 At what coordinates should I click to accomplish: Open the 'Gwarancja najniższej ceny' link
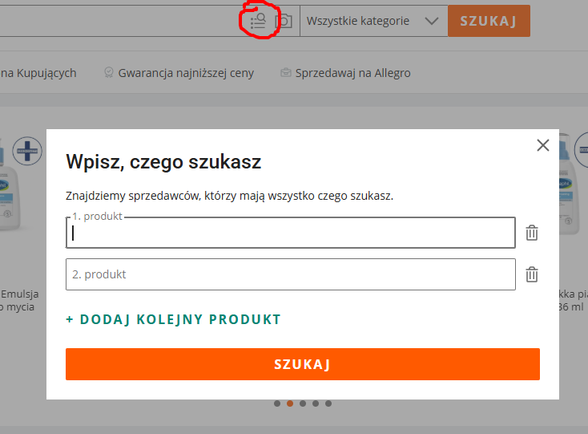pos(186,73)
